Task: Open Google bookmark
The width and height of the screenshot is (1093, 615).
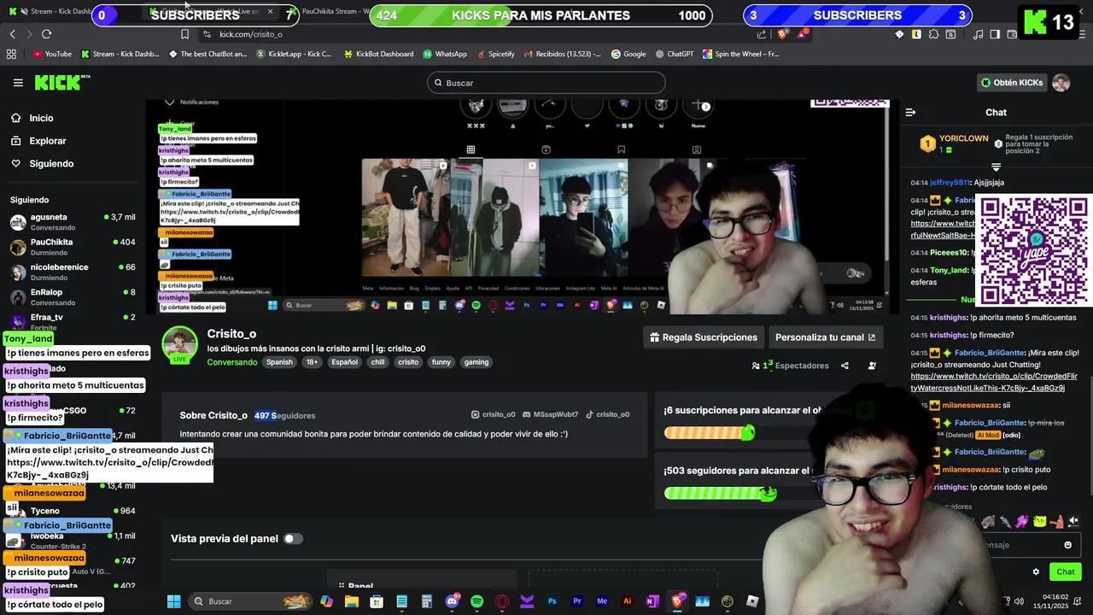Action: coord(628,54)
